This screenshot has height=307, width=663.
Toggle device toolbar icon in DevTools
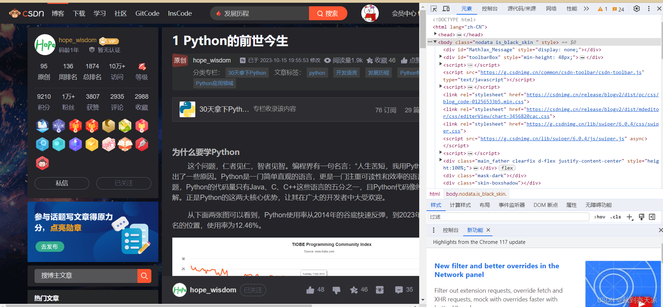[x=446, y=9]
